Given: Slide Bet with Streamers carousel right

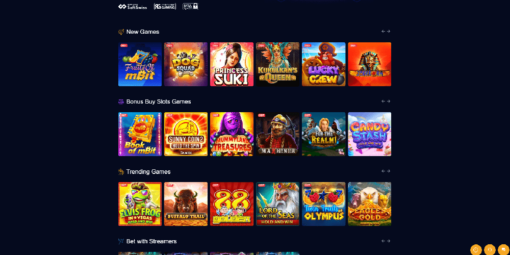Looking at the screenshot, I should pyautogui.click(x=388, y=241).
